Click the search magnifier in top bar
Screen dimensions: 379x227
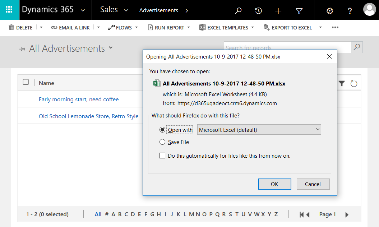(238, 11)
